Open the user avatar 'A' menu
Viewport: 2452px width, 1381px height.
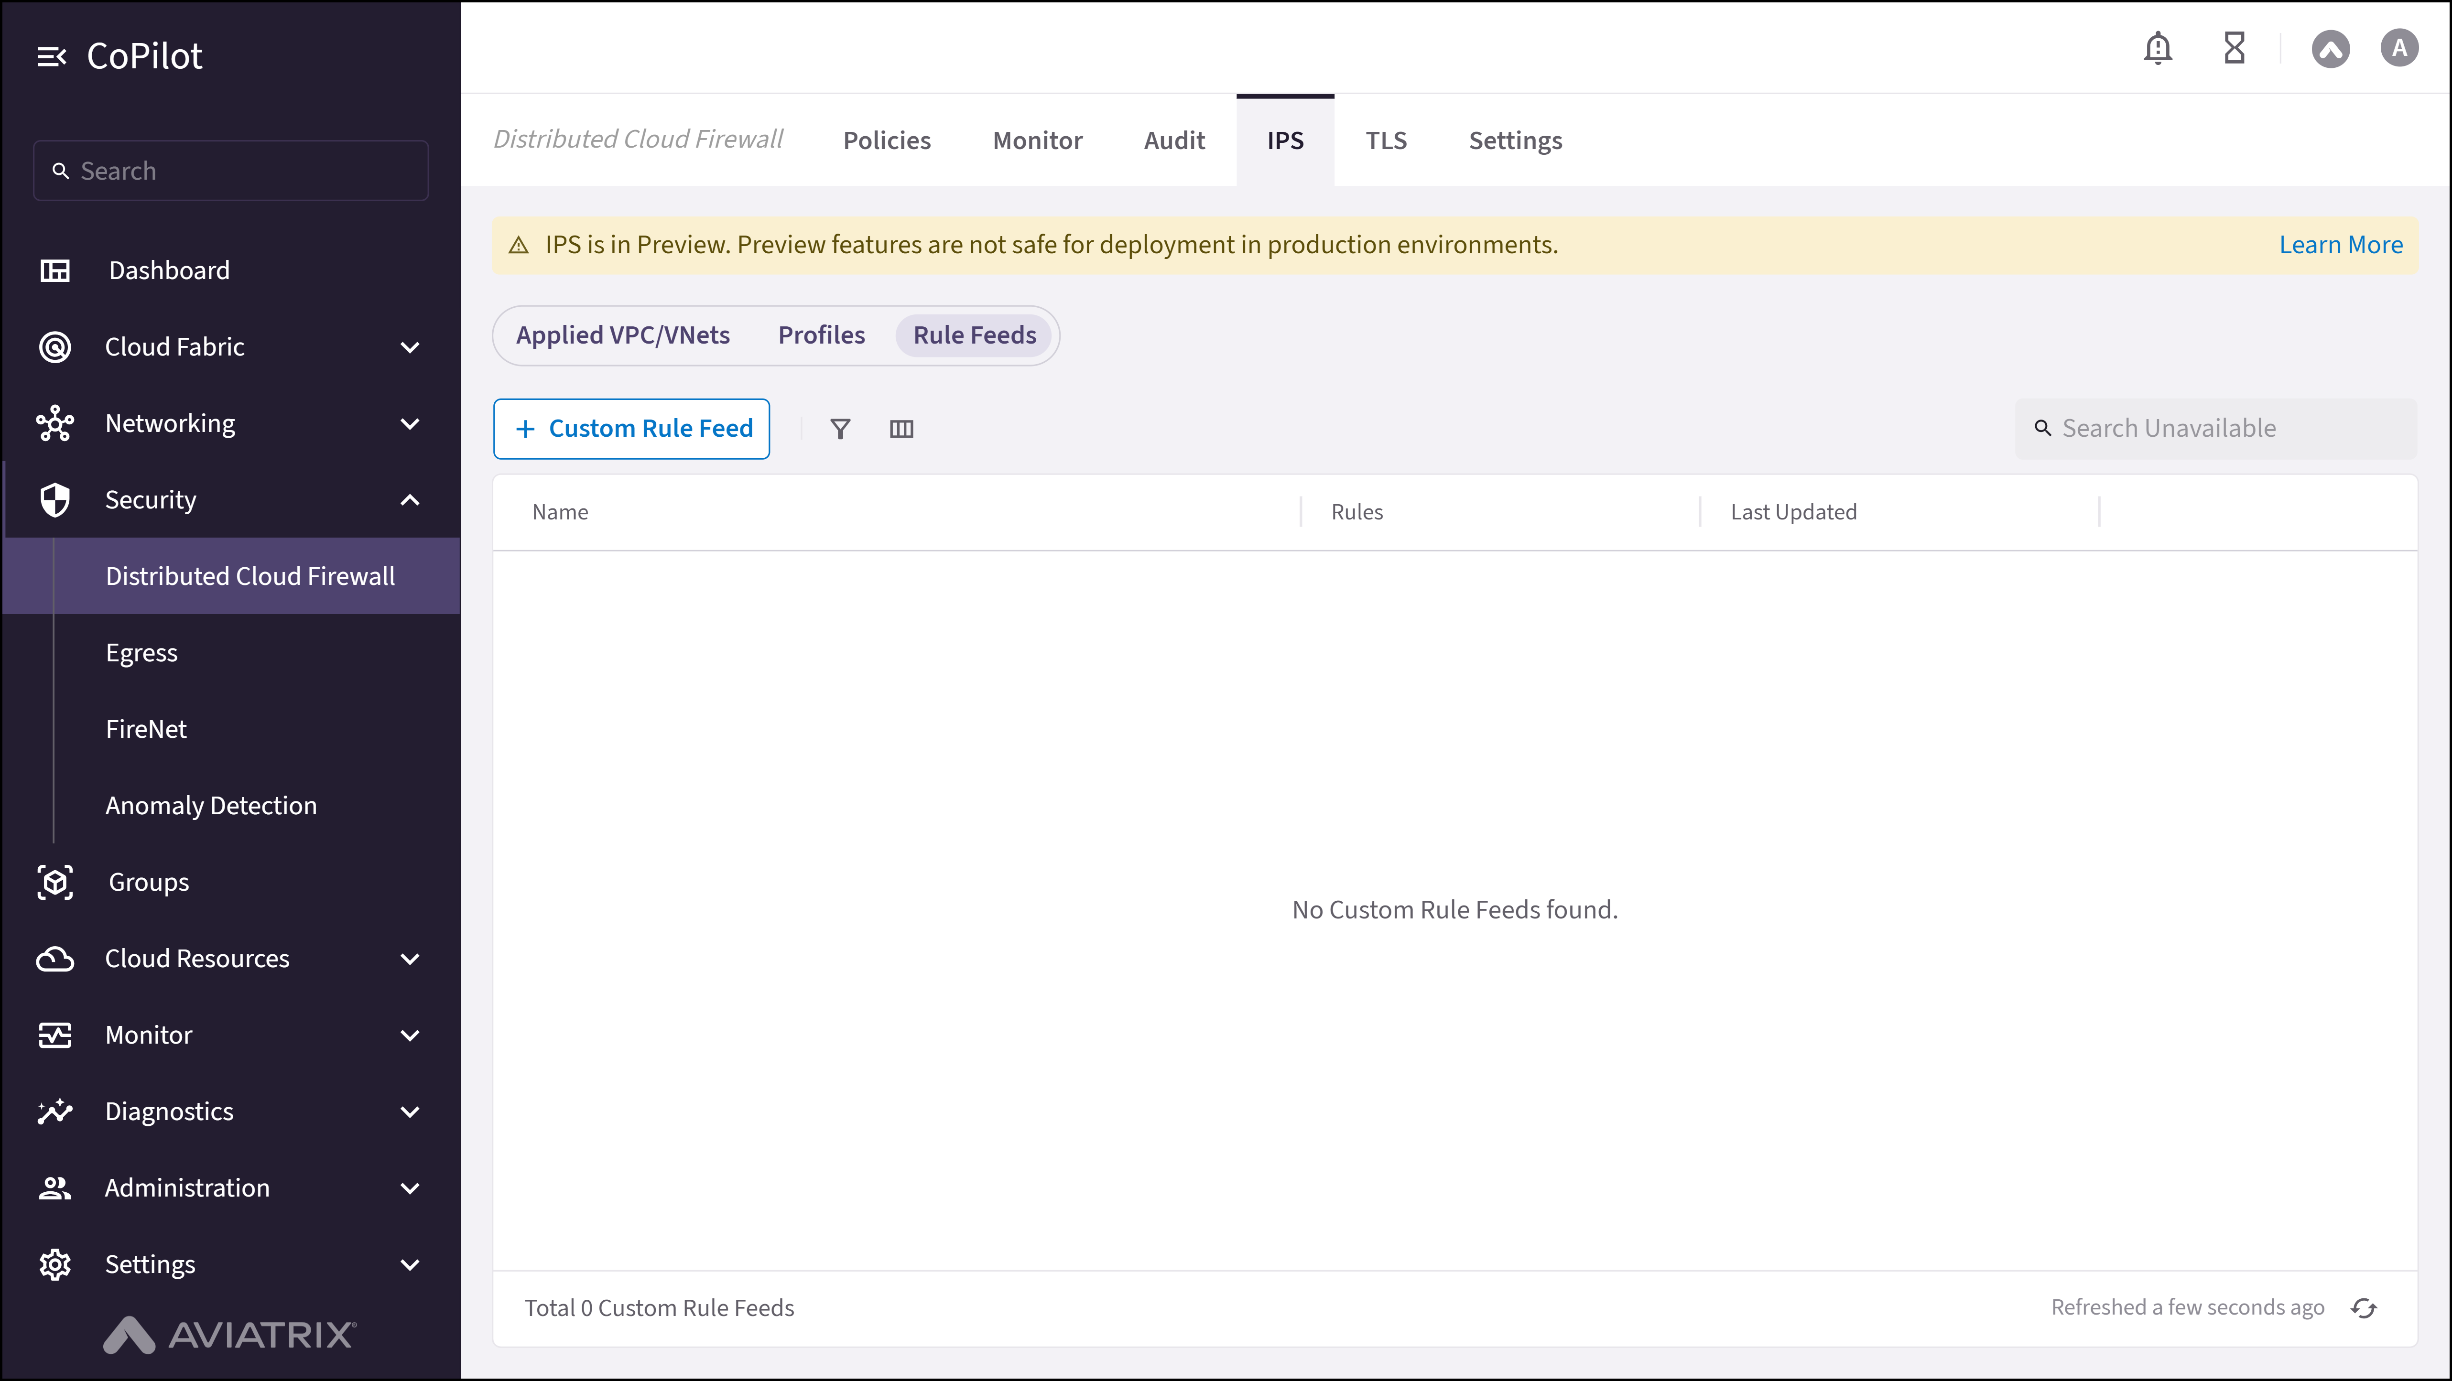tap(2398, 48)
